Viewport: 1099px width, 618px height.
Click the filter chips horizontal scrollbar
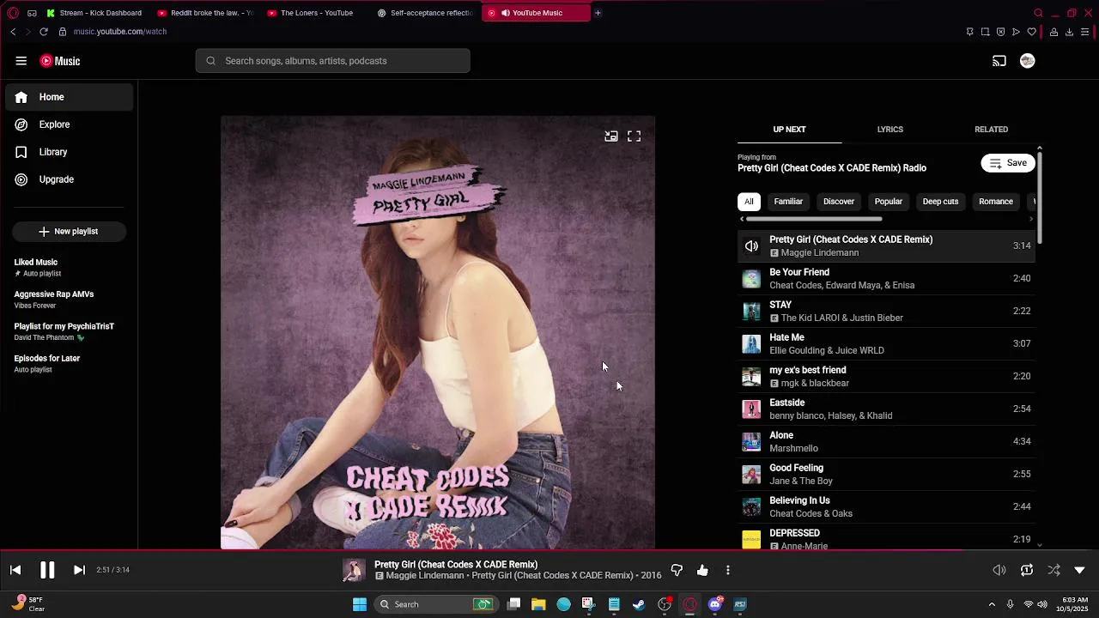813,219
